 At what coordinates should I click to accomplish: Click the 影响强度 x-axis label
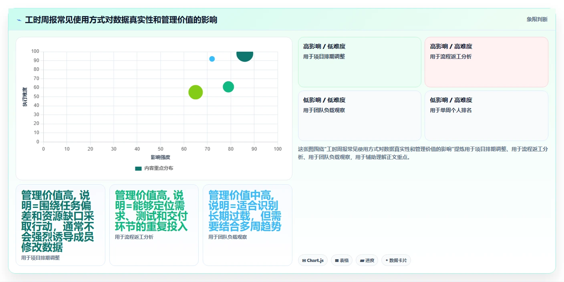click(160, 157)
